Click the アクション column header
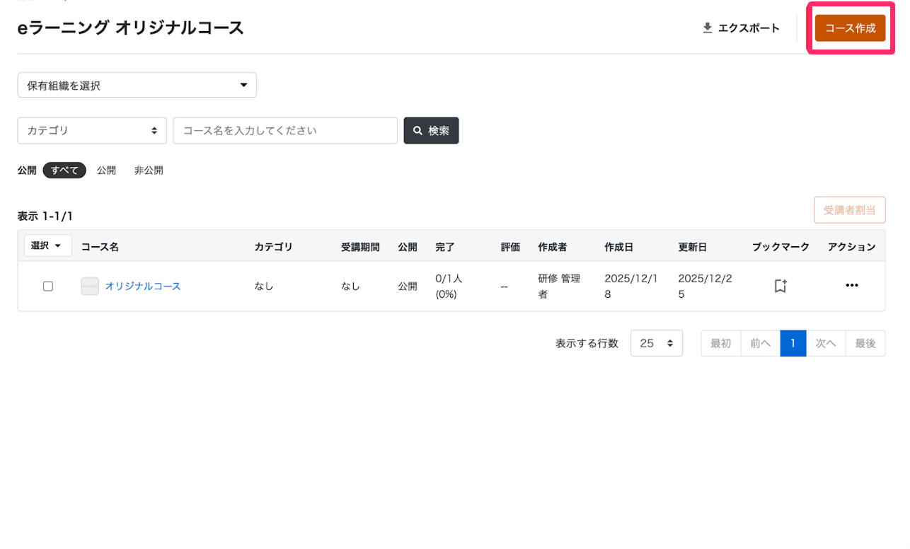The width and height of the screenshot is (910, 549). point(852,247)
